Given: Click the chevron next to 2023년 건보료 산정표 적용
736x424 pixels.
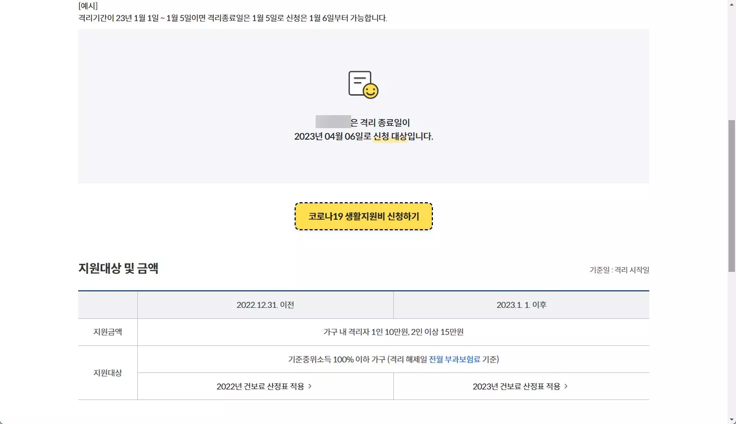Looking at the screenshot, I should click(566, 386).
